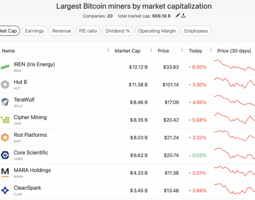Click the Riot Platforms orange hexagon logo
255x200 pixels.
click(5, 137)
